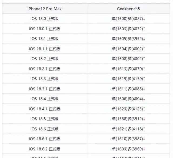This screenshot has height=158, width=173.
Task: Click the score text 单(1608)多(4002)
Action: tap(127, 59)
